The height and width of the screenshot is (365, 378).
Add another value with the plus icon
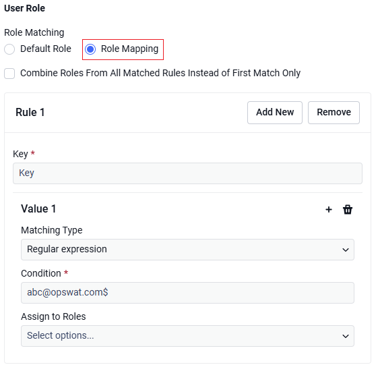click(329, 210)
